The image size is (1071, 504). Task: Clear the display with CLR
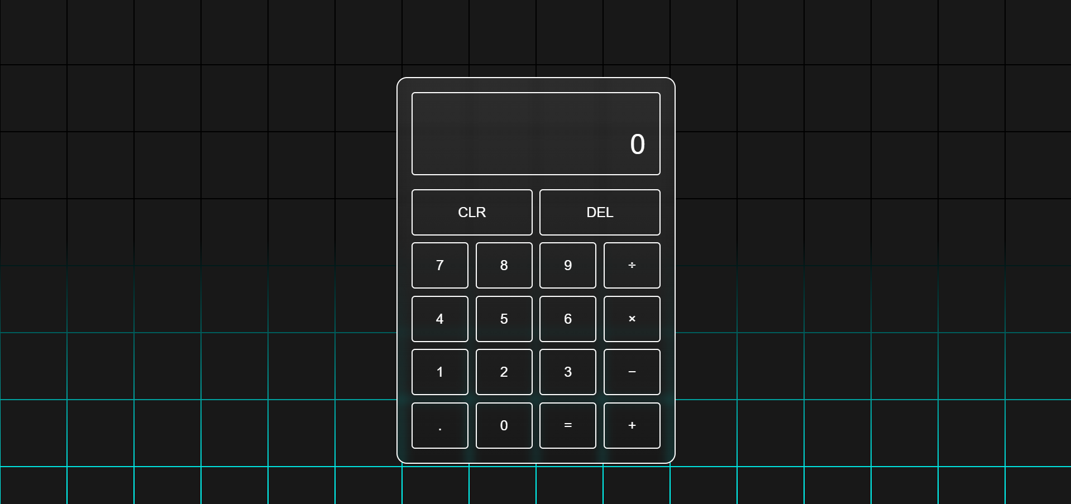pyautogui.click(x=472, y=212)
